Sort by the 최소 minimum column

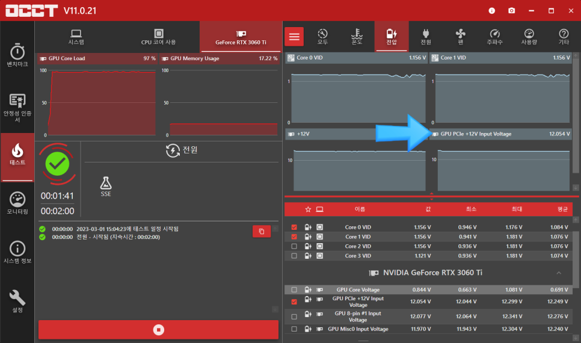click(471, 209)
